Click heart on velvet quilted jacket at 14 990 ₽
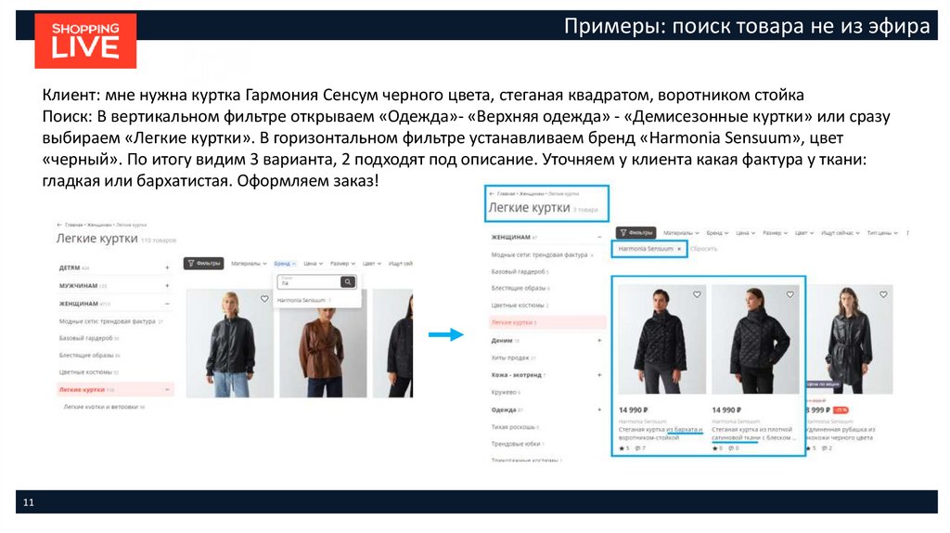 pyautogui.click(x=697, y=294)
